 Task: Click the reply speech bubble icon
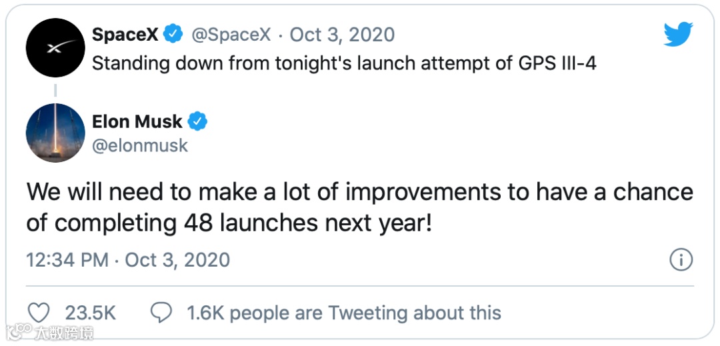click(162, 313)
